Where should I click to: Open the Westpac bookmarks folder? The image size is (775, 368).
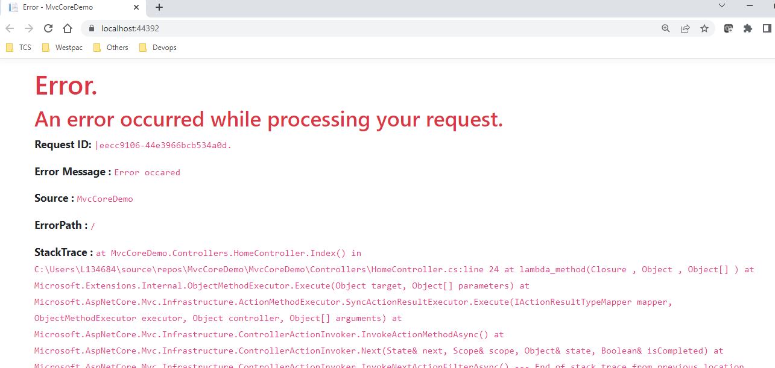tap(62, 47)
